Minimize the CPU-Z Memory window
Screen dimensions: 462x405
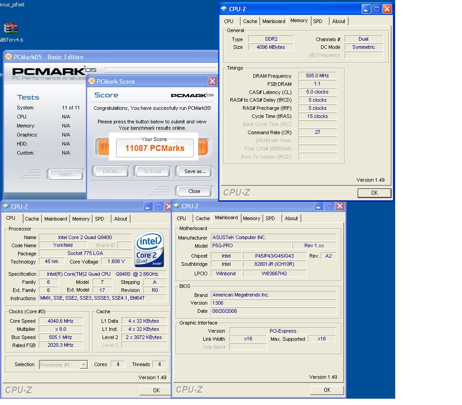point(366,9)
